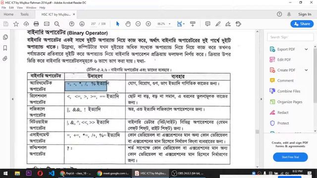The width and height of the screenshot is (317, 178).
Task: Expand Export PDF chevron
Action: click(306, 49)
